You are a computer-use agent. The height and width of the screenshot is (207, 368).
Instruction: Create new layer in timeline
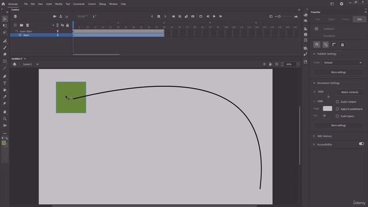tap(15, 25)
